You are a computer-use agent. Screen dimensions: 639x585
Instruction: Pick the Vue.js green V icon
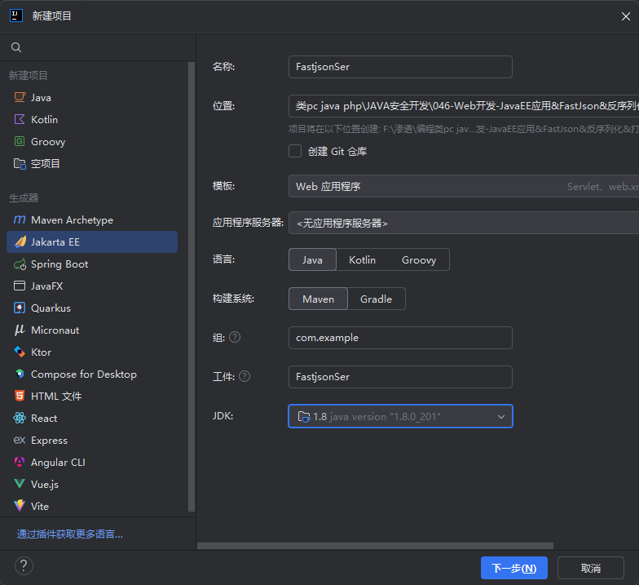[x=20, y=484]
